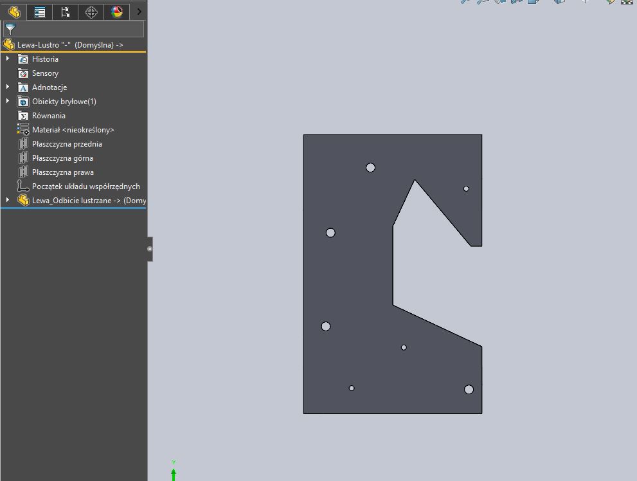Select the Początek układu współrzędnych origin icon
The width and height of the screenshot is (637, 481).
pos(24,186)
